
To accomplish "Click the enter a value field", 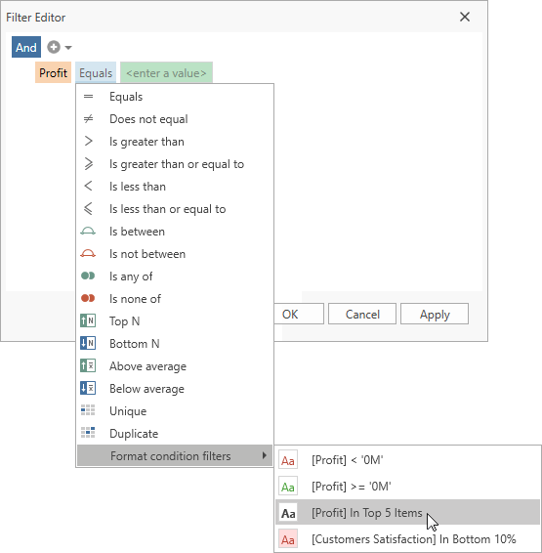I will tap(166, 72).
